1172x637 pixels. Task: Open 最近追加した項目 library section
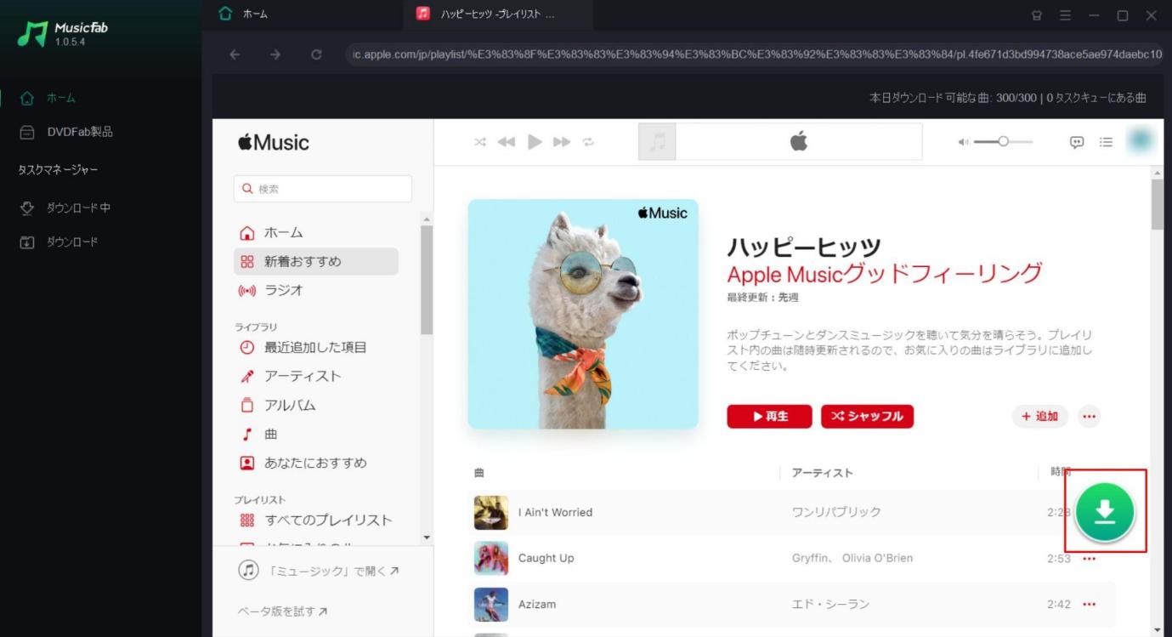click(x=316, y=347)
